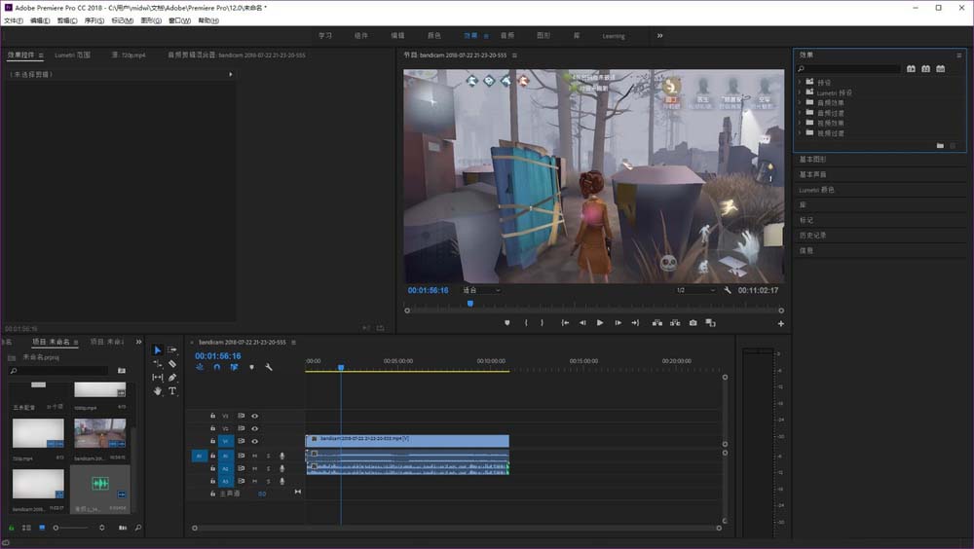Select the Hand tool
Screen dimensions: 974x549
pyautogui.click(x=158, y=390)
